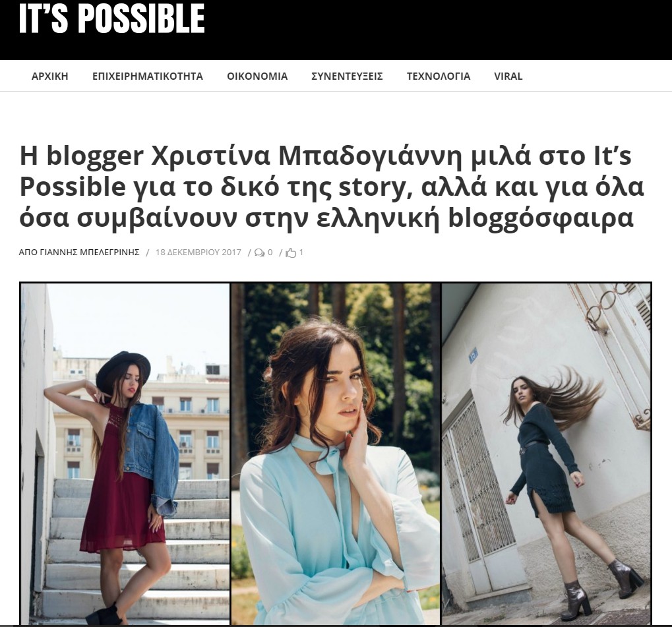Image resolution: width=672 pixels, height=627 pixels.
Task: Select ΟΙΚΟΝΟΜΙΑ in the navigation bar
Action: click(257, 76)
